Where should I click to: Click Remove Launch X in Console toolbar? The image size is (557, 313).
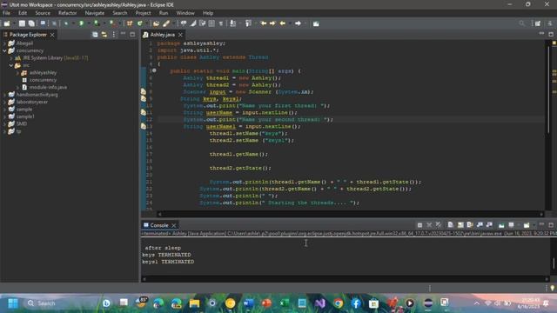pyautogui.click(x=429, y=225)
